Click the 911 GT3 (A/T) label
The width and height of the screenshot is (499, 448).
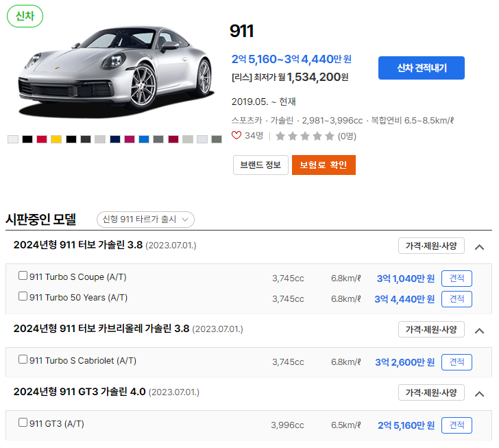point(57,423)
